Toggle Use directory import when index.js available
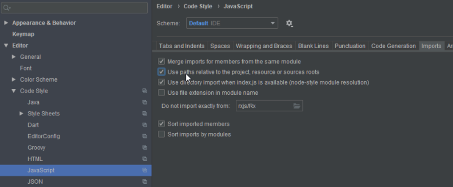This screenshot has width=453, height=187. tap(161, 82)
